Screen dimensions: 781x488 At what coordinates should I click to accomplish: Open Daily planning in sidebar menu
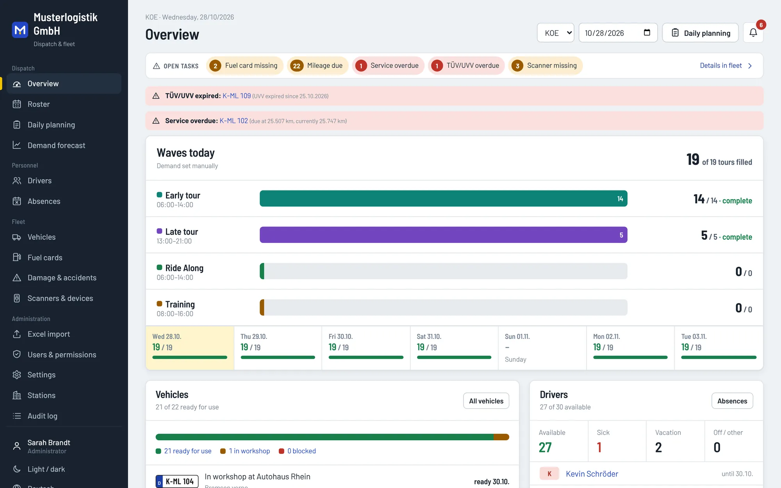click(x=64, y=125)
